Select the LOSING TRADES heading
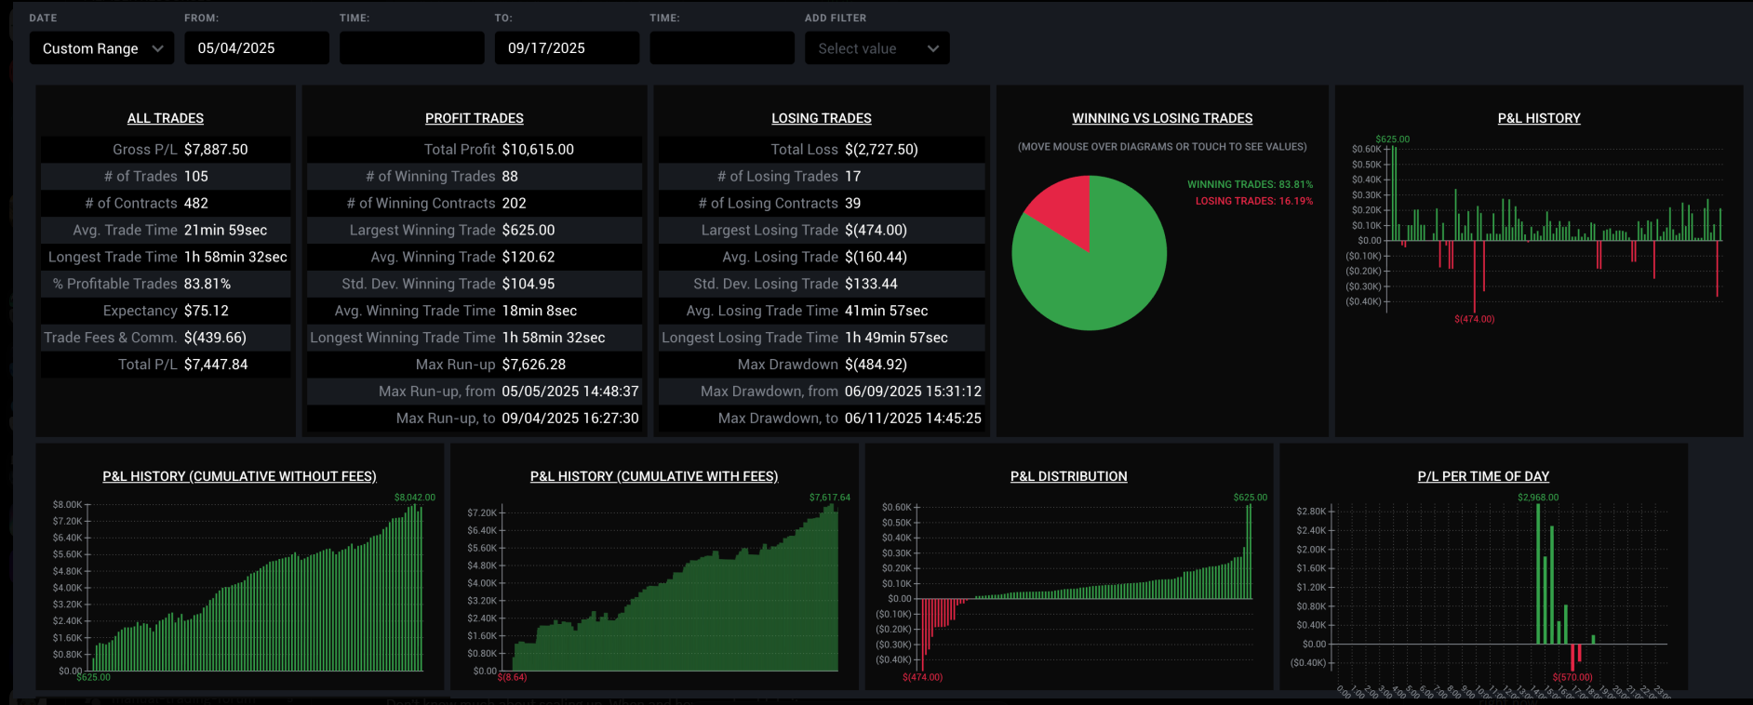This screenshot has height=705, width=1753. pos(821,118)
